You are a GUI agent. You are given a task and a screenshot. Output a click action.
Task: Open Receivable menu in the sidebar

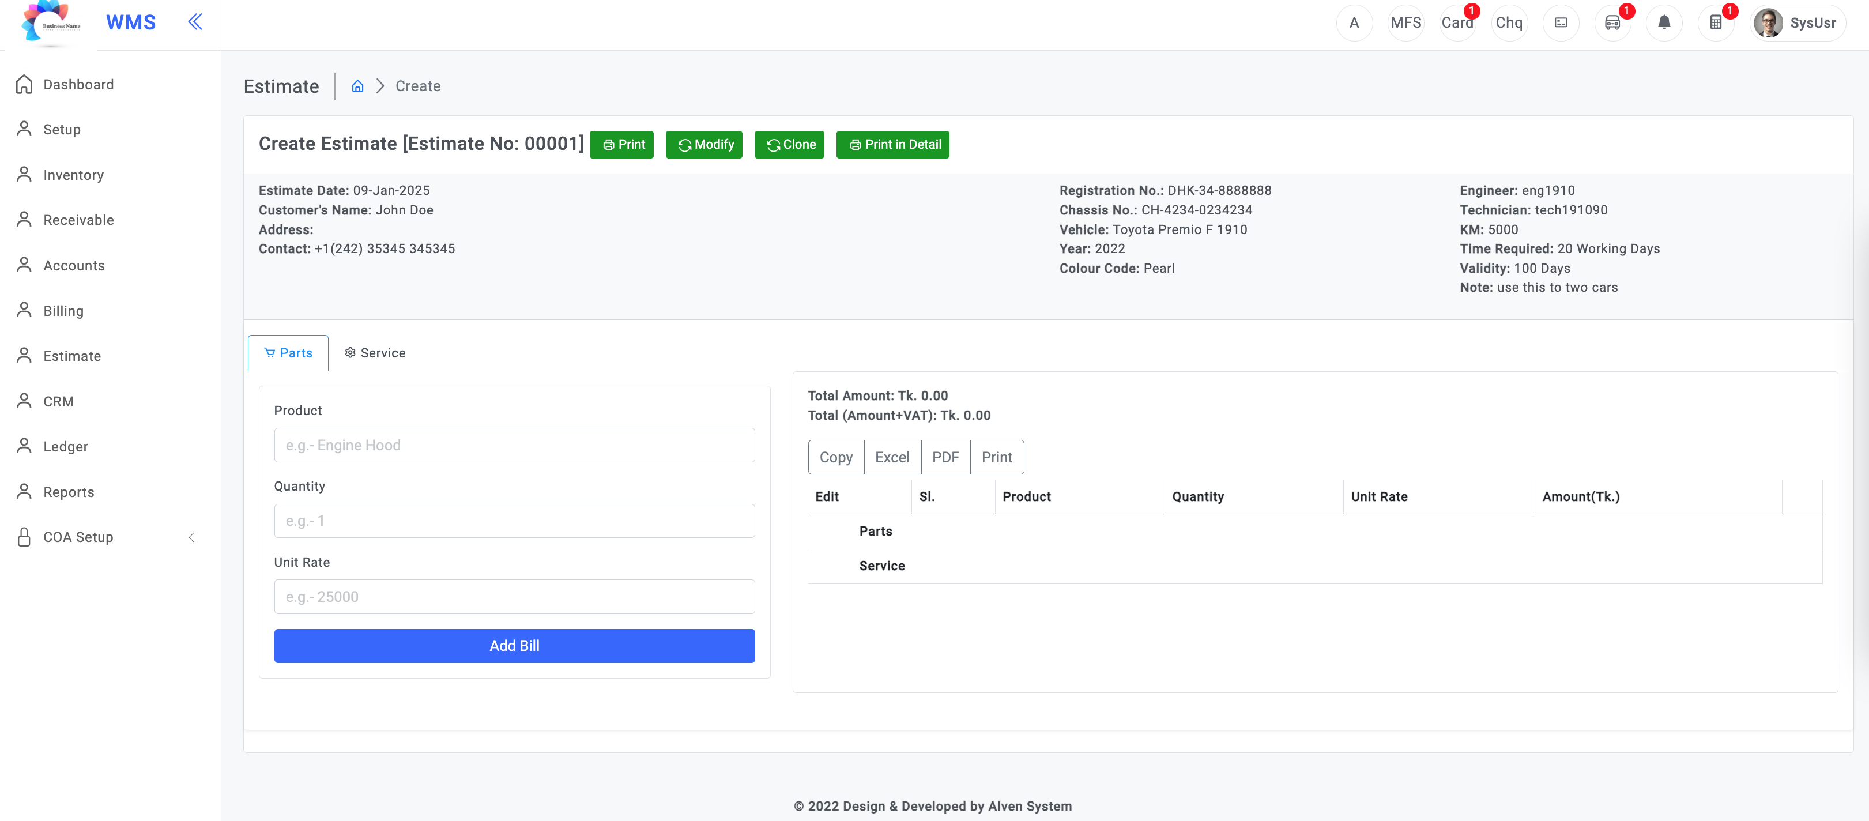pyautogui.click(x=78, y=220)
